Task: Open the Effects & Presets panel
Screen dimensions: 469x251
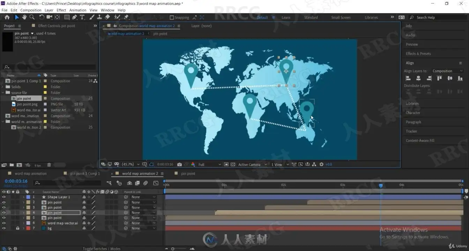Action: [418, 54]
